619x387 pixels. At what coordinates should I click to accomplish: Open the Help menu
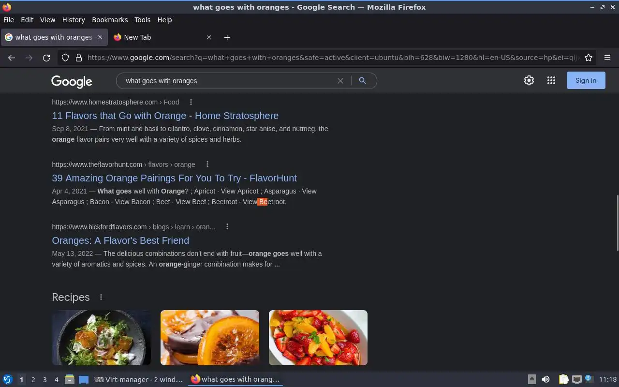click(x=164, y=20)
